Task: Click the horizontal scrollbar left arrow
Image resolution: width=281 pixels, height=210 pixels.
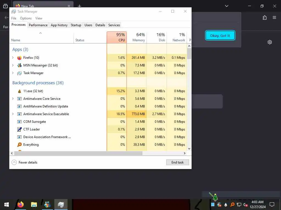Action: pyautogui.click(x=12, y=153)
